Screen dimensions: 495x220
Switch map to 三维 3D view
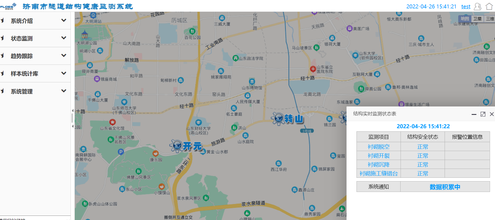(x=490, y=19)
